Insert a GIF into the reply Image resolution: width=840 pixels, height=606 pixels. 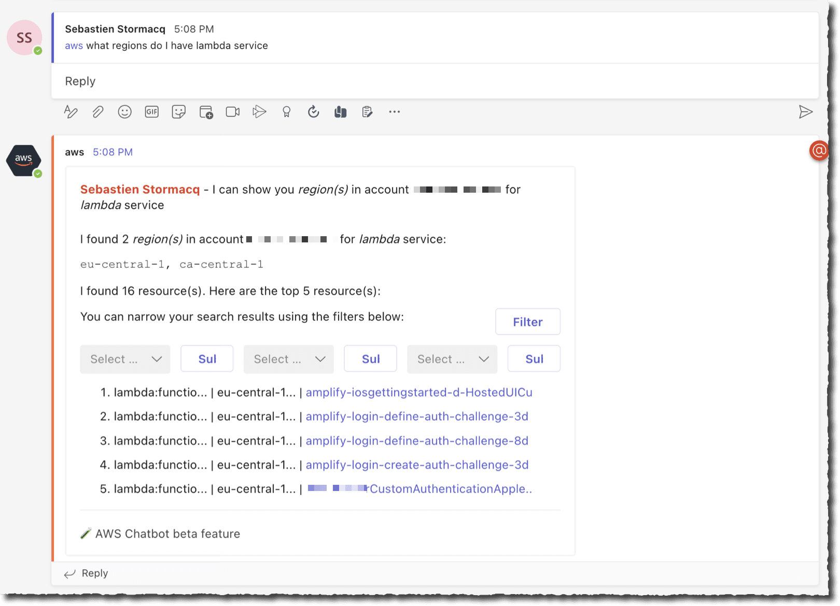(151, 111)
